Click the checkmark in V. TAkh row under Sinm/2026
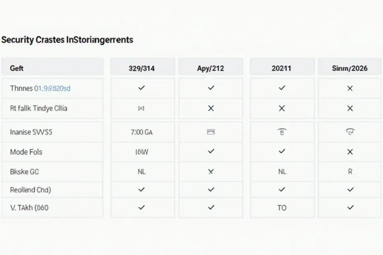Viewport: 383px width, 255px height. [350, 207]
